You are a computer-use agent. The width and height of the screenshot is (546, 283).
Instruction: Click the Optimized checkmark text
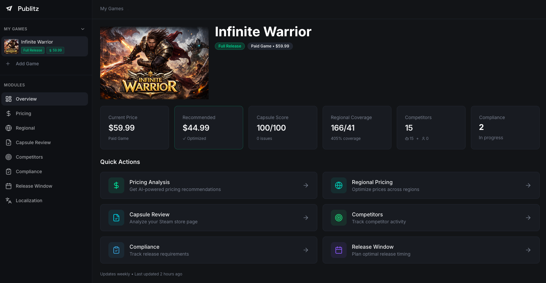[x=194, y=139]
